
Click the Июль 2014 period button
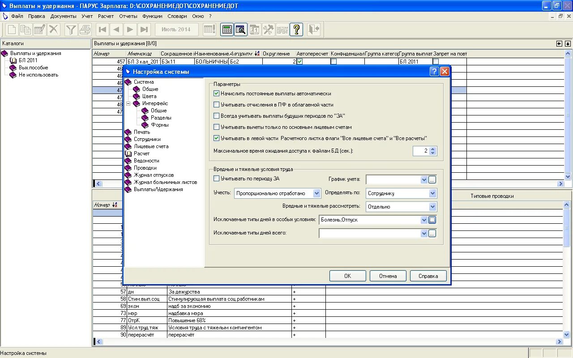tap(176, 30)
